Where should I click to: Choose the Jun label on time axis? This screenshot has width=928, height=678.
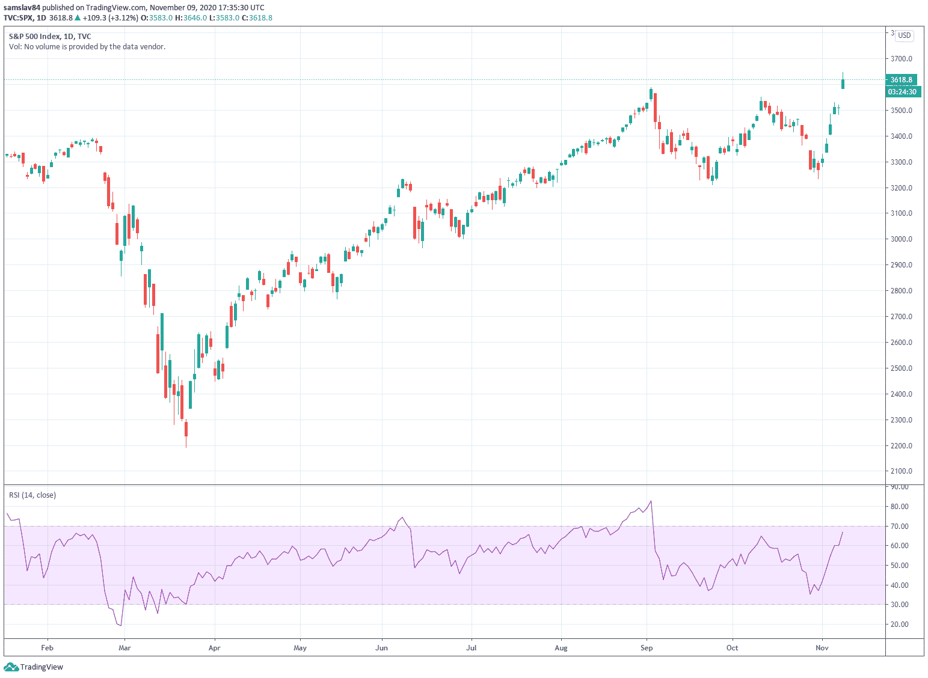[381, 648]
